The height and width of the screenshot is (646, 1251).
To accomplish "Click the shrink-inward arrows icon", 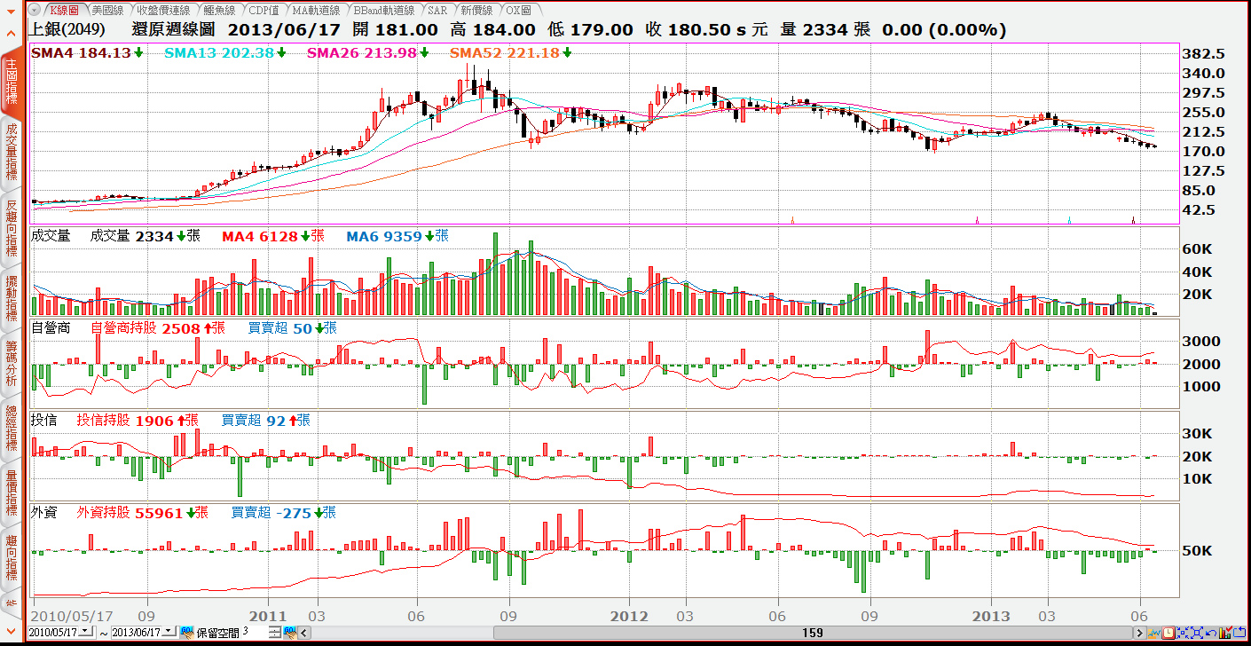I will [x=1183, y=633].
